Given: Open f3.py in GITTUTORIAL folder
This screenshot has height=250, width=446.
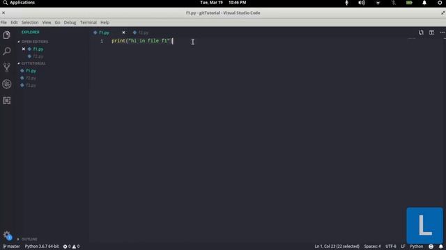Looking at the screenshot, I should coord(31,85).
